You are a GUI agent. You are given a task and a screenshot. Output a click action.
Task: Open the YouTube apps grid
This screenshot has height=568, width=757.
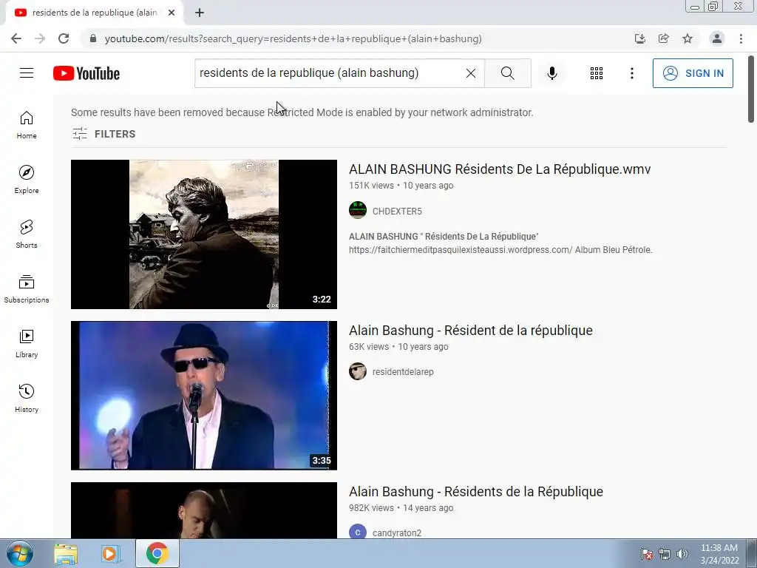coord(597,73)
